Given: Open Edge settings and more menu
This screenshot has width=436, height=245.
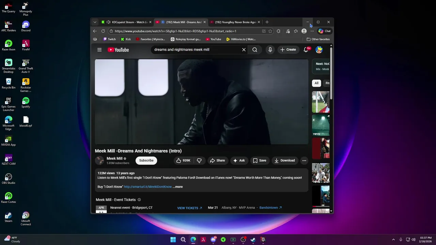Looking at the screenshot, I should pos(312,31).
